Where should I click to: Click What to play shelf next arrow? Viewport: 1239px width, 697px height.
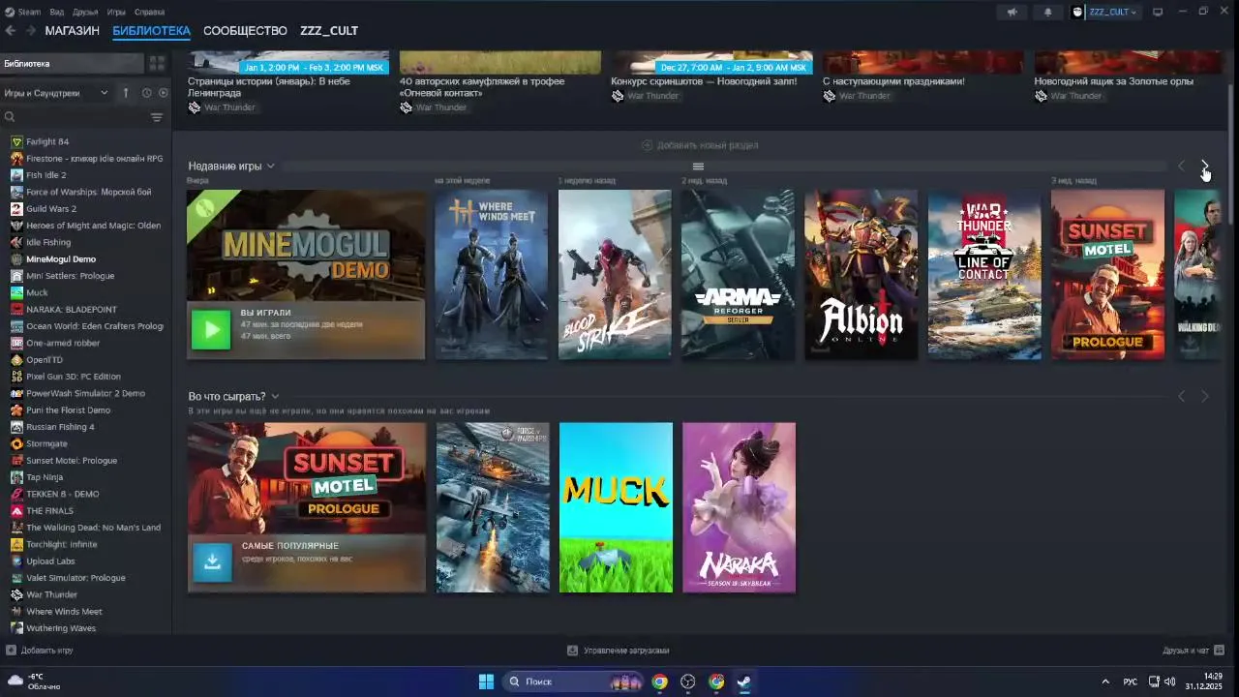(1205, 397)
